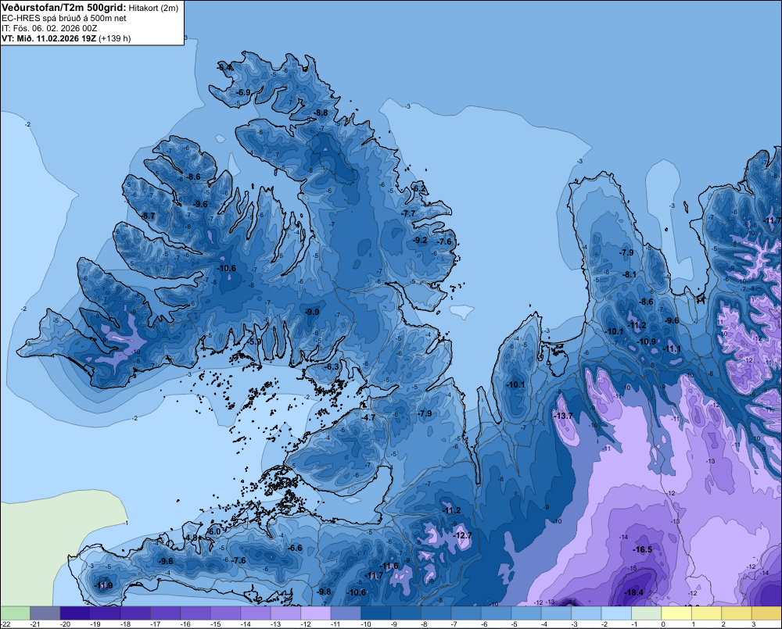Select the legend swatch between -2 and -1

(x=616, y=613)
